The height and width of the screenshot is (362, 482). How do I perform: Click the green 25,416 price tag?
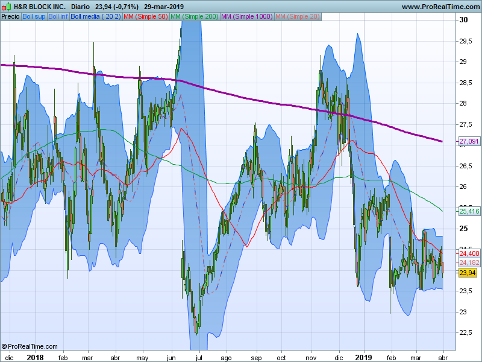coord(469,211)
